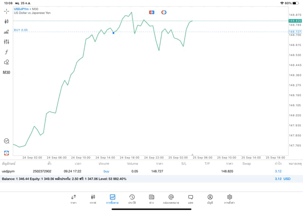Switch to the ข่าว news tab
This screenshot has height=212, width=303.
click(151, 199)
